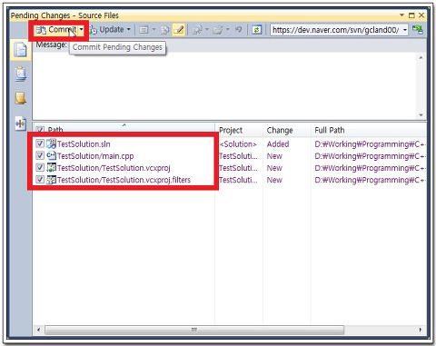Image resolution: width=436 pixels, height=346 pixels.
Task: Click the project icon of TestSolution.vcxproj
Action: tap(51, 167)
